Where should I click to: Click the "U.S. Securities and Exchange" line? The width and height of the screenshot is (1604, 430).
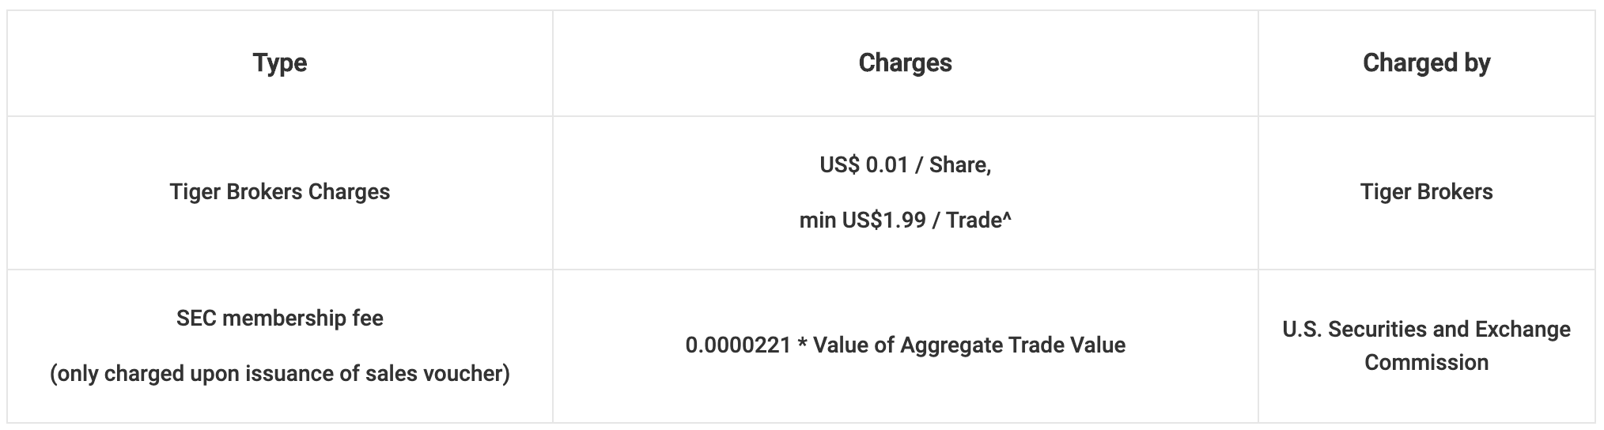coord(1426,330)
